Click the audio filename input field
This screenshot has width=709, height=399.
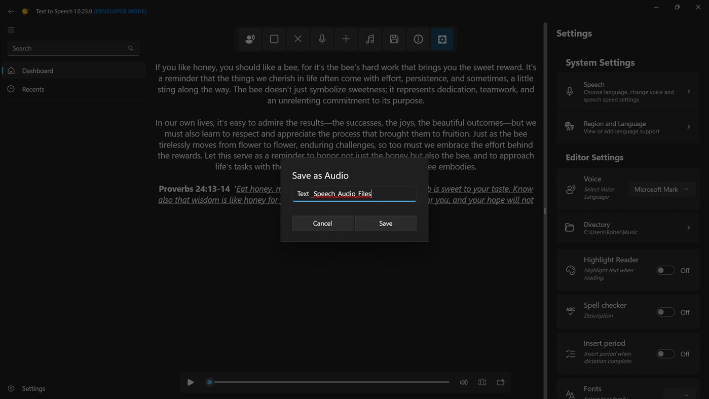pyautogui.click(x=354, y=194)
